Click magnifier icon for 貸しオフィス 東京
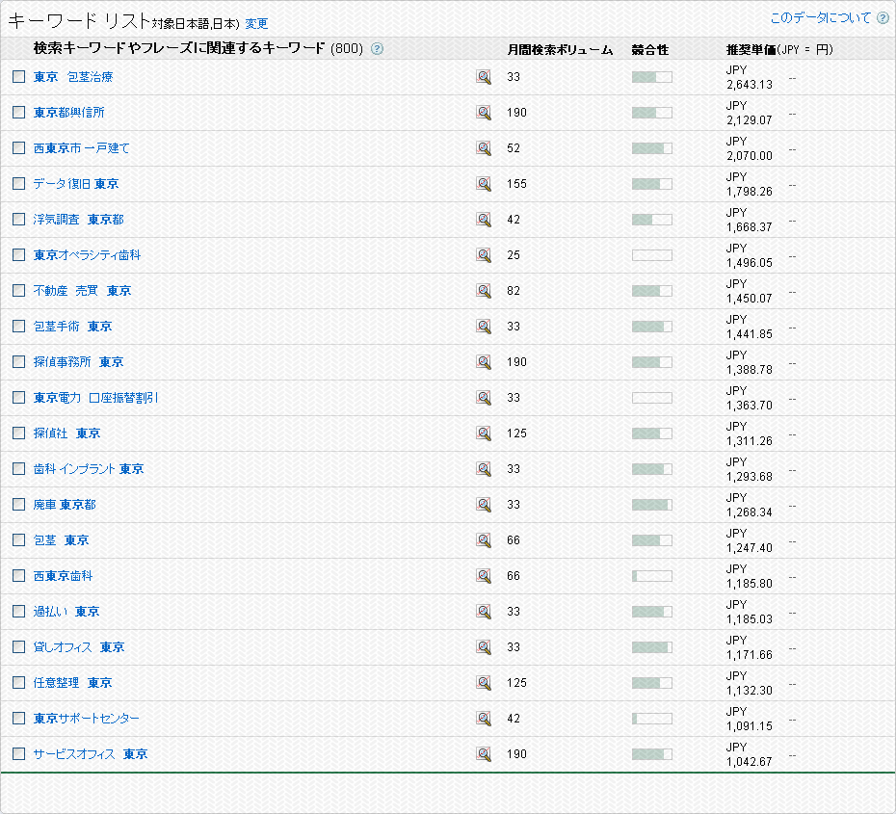Viewport: 896px width, 814px height. click(x=484, y=647)
